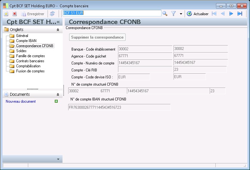250x170 pixels.
Task: Go to the next record arrow
Action: pyautogui.click(x=231, y=14)
